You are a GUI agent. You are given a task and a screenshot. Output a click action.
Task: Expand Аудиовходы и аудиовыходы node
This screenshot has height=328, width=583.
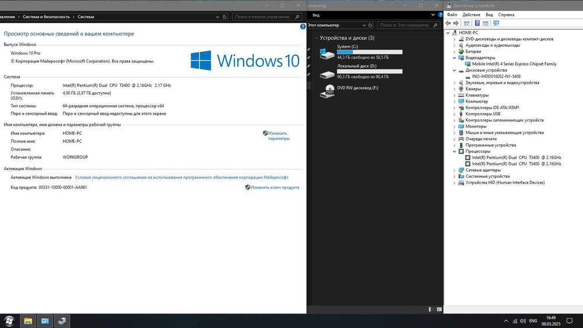454,45
